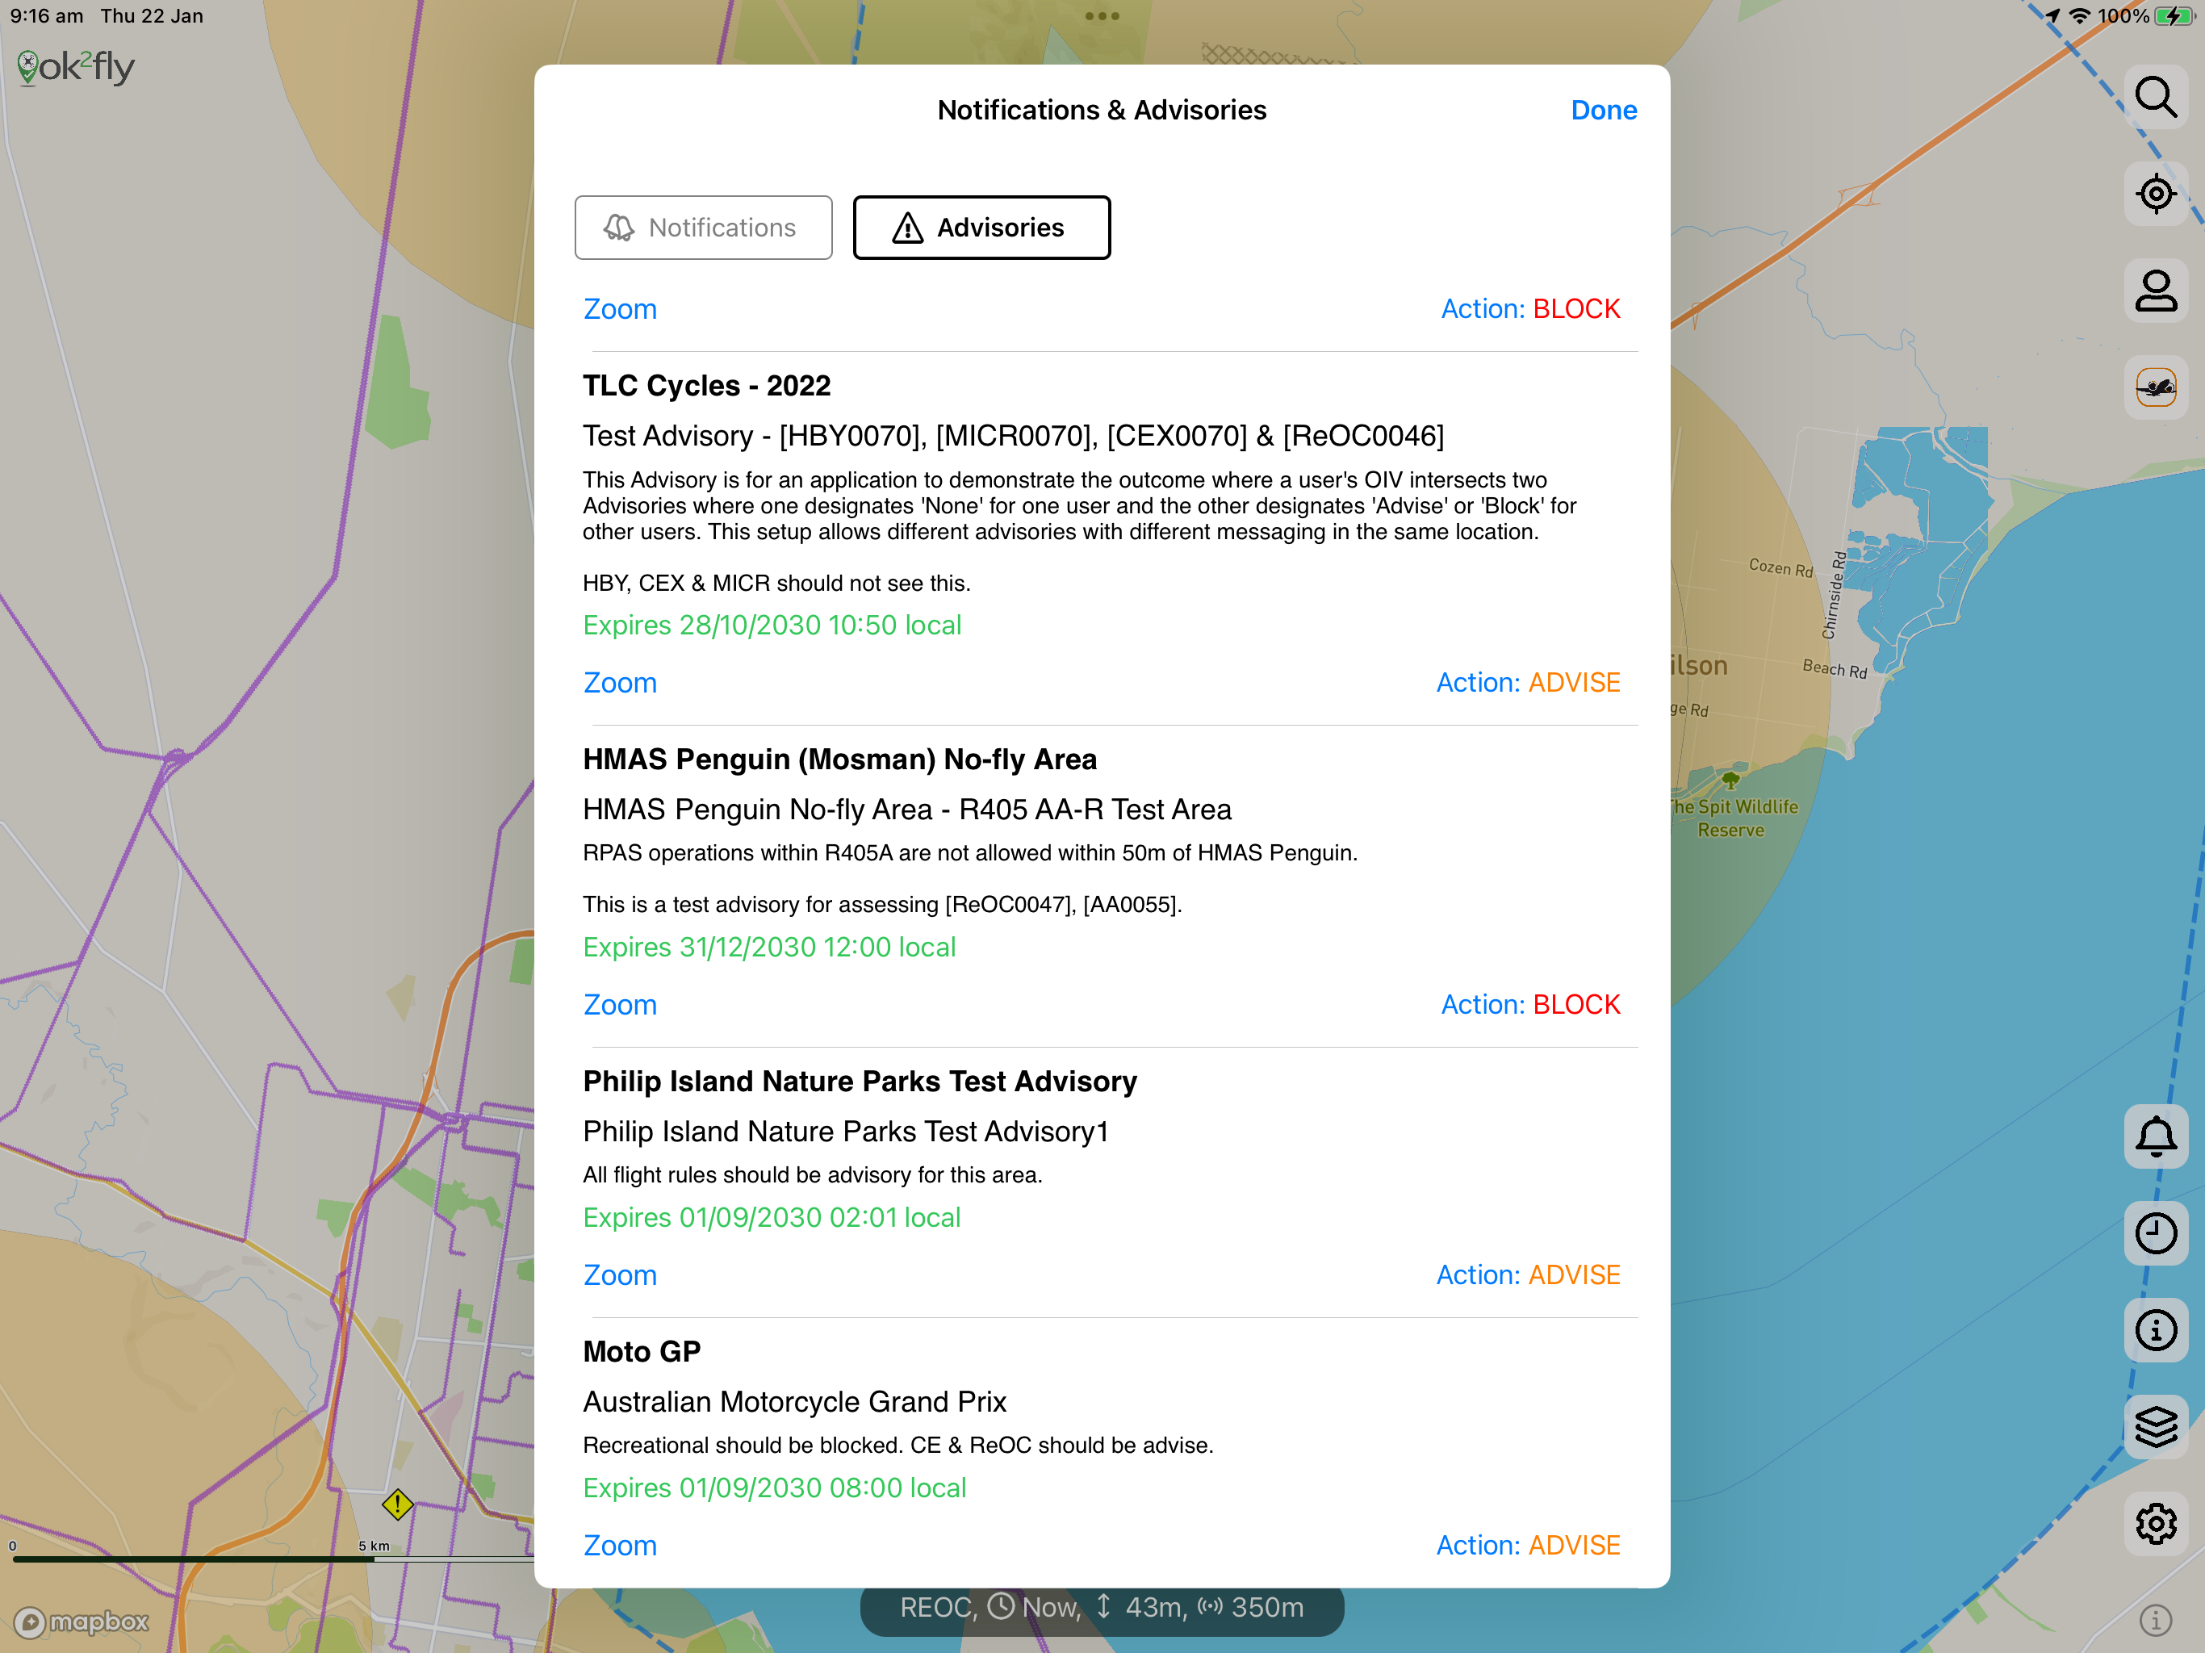Tap the expiry text 28/10/2030 10:50 local

click(x=772, y=625)
